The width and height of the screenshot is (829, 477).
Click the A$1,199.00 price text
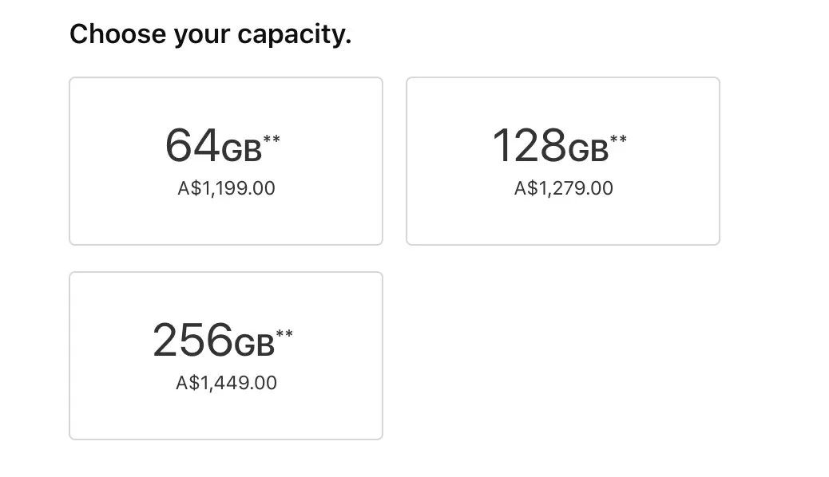[x=226, y=189]
